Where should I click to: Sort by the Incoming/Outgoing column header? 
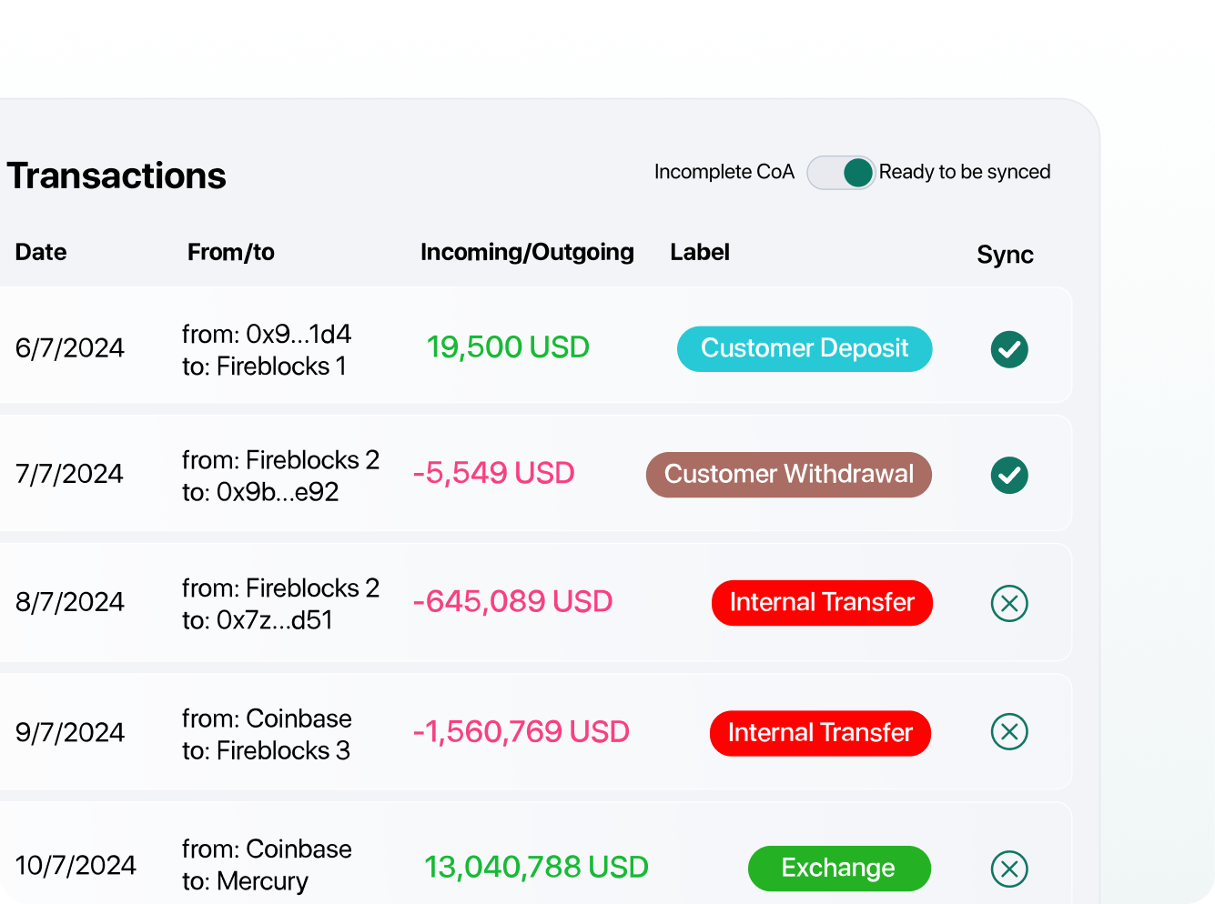click(x=527, y=252)
